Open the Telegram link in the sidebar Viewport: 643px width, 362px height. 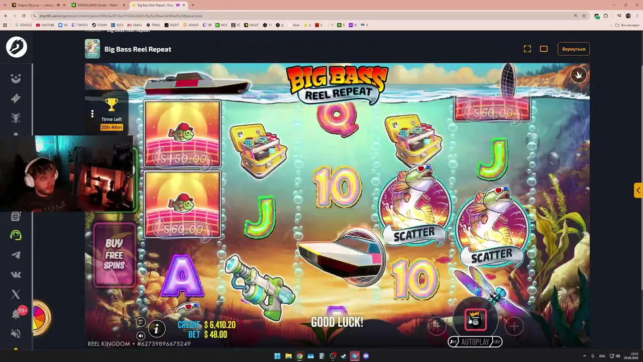pos(16,255)
